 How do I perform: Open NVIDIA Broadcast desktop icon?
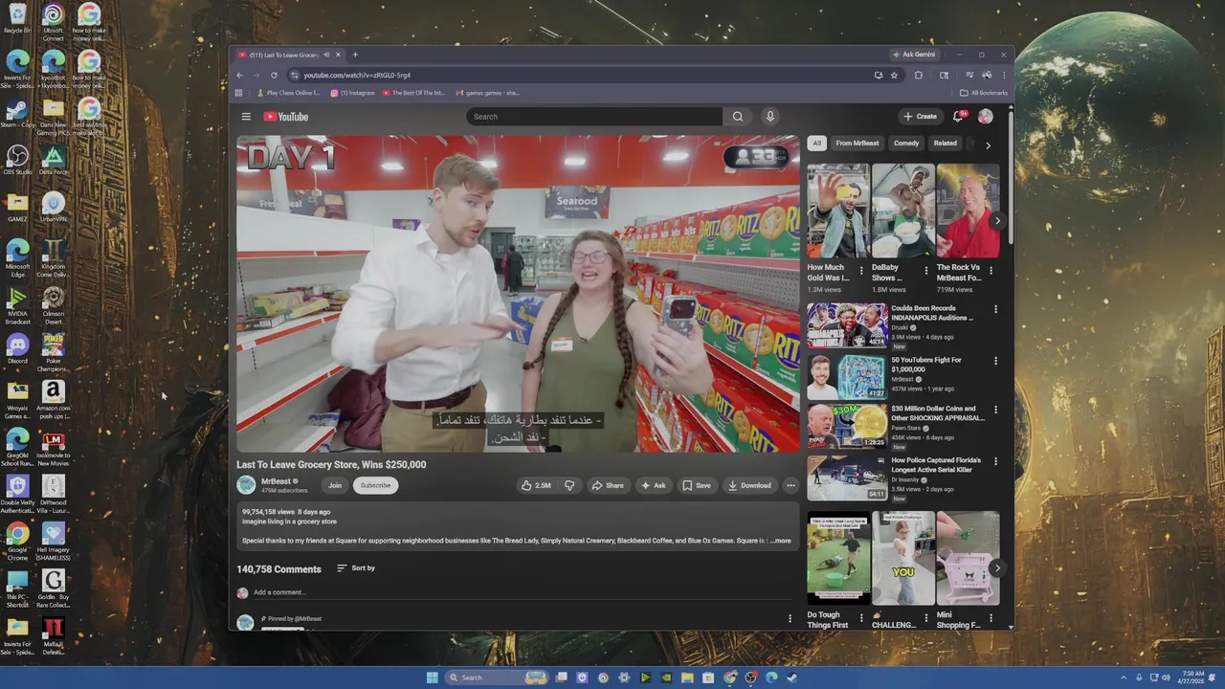[x=17, y=306]
